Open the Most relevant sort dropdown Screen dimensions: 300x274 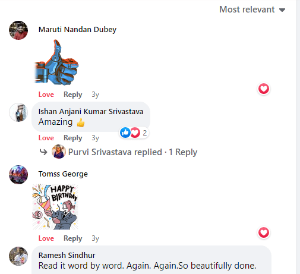coord(252,10)
